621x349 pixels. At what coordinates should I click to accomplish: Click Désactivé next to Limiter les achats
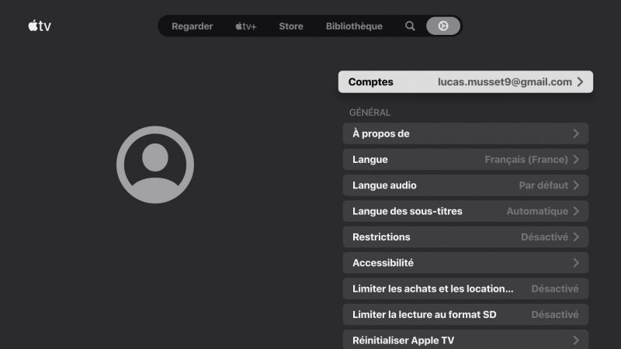[x=555, y=289]
